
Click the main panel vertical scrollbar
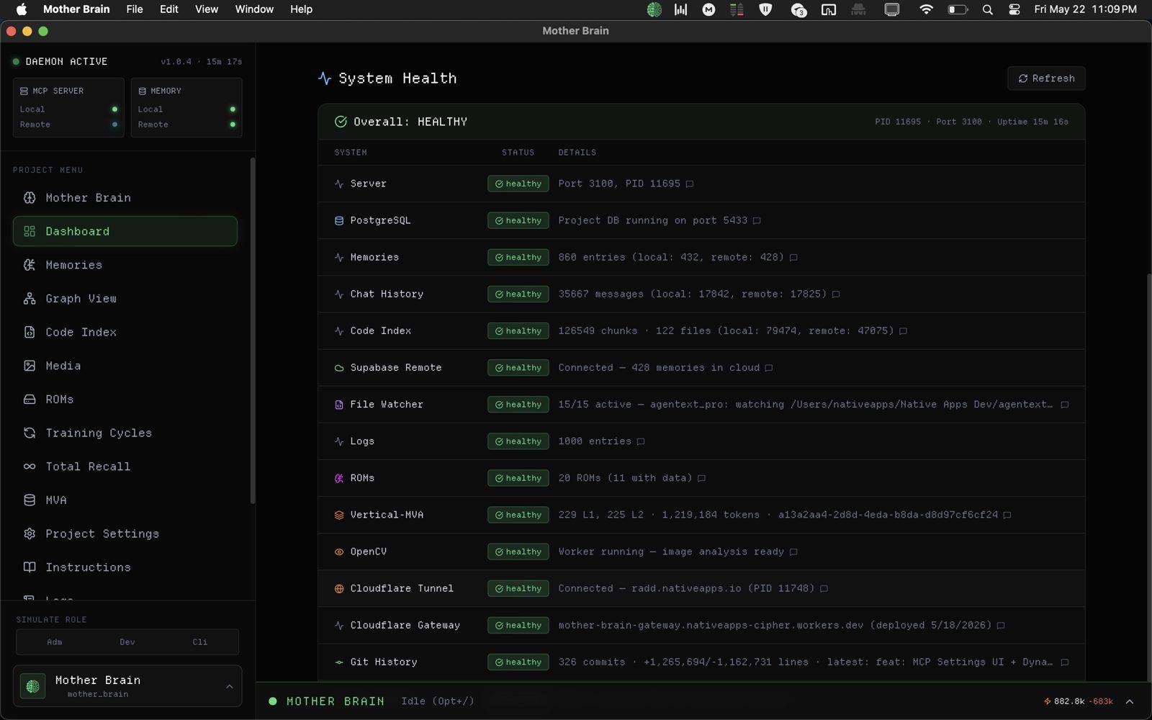pos(1148,477)
